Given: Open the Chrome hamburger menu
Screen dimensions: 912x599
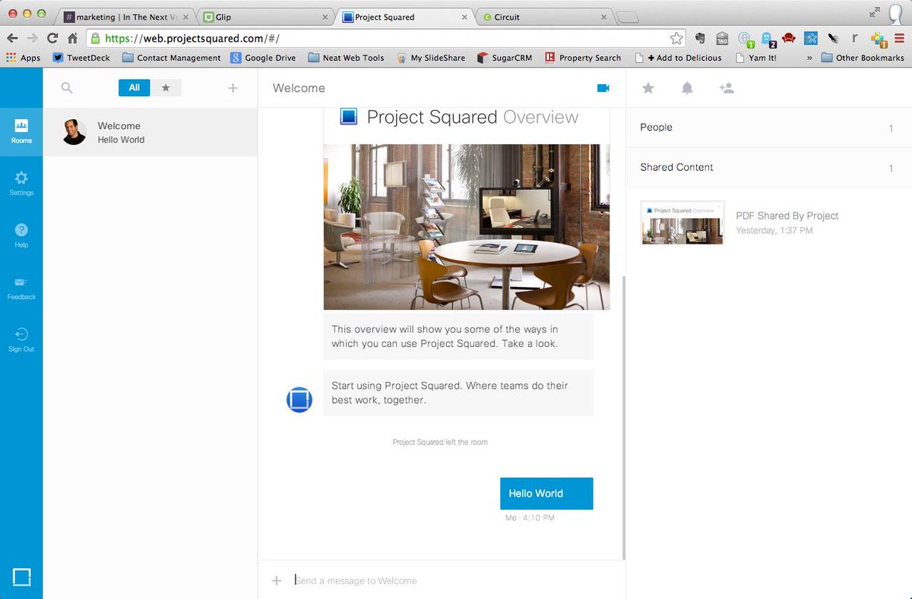Looking at the screenshot, I should coord(900,38).
